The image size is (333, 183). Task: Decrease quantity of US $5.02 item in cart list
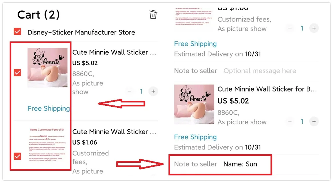(x=130, y=91)
